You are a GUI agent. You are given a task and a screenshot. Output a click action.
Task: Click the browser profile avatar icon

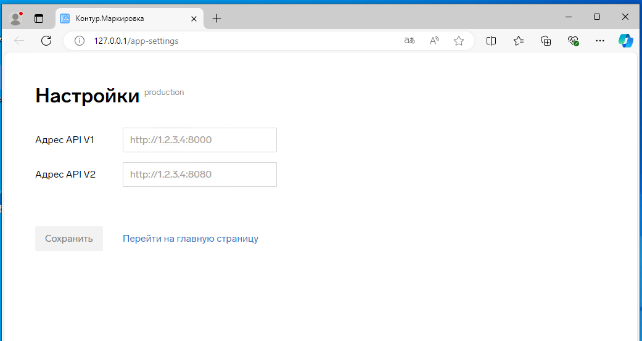[16, 18]
